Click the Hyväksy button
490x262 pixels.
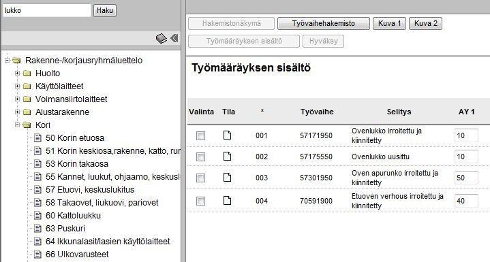(x=324, y=41)
